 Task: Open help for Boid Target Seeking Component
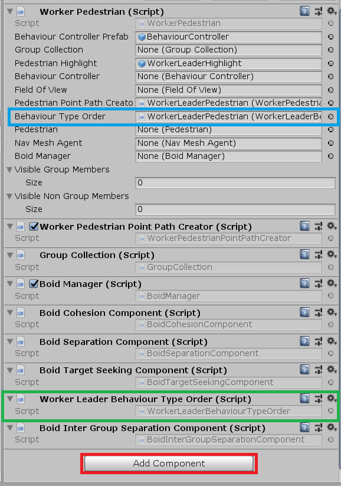[304, 370]
